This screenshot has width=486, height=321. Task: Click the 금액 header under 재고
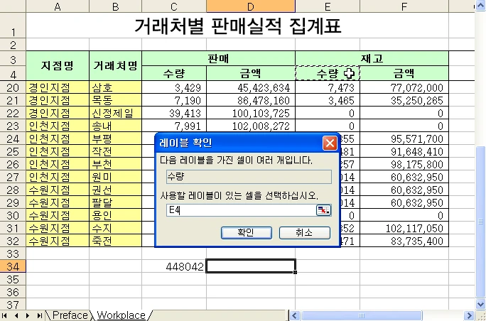pyautogui.click(x=404, y=73)
